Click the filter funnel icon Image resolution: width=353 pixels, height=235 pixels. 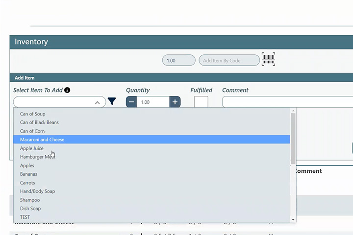pyautogui.click(x=112, y=102)
